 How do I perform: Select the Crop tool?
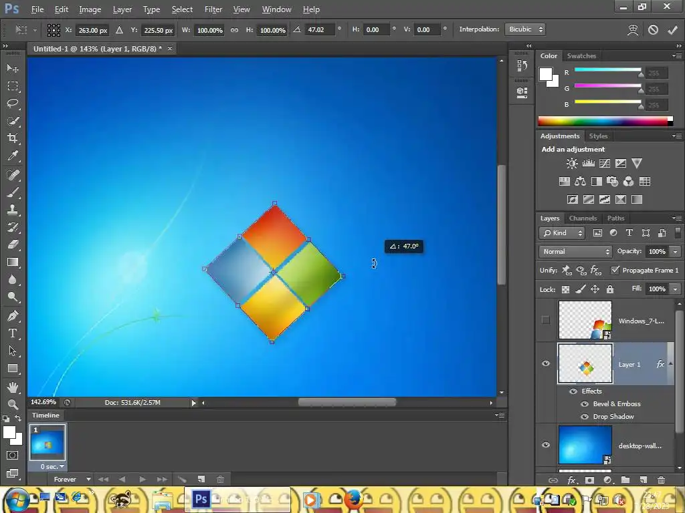tap(13, 138)
